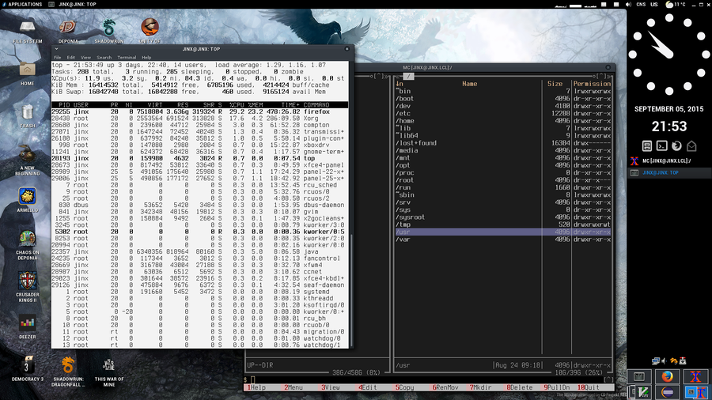Click the Xorg process row in top

pyautogui.click(x=200, y=119)
